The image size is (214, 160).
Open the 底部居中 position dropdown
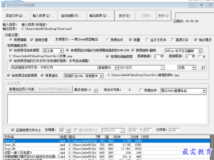(108, 67)
